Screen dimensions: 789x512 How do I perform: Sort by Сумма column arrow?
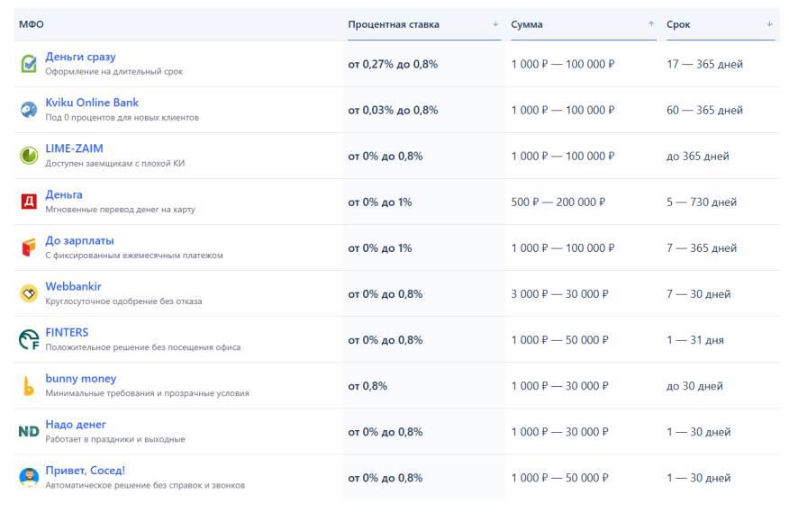click(651, 24)
